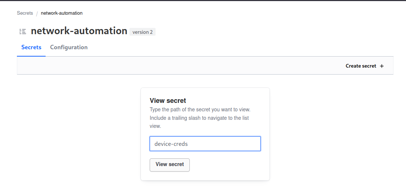
Task: Click the View secret card heading
Action: [x=168, y=101]
